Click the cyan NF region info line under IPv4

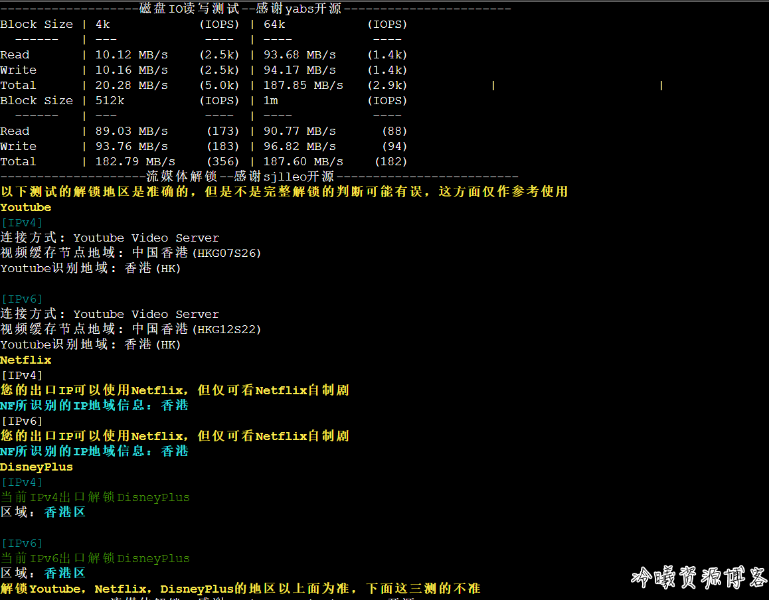point(94,406)
